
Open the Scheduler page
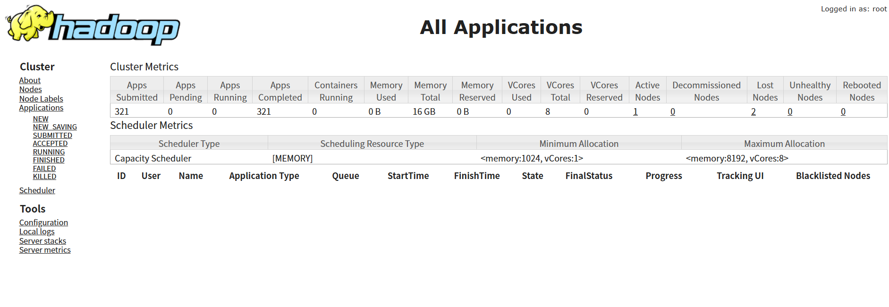[37, 190]
